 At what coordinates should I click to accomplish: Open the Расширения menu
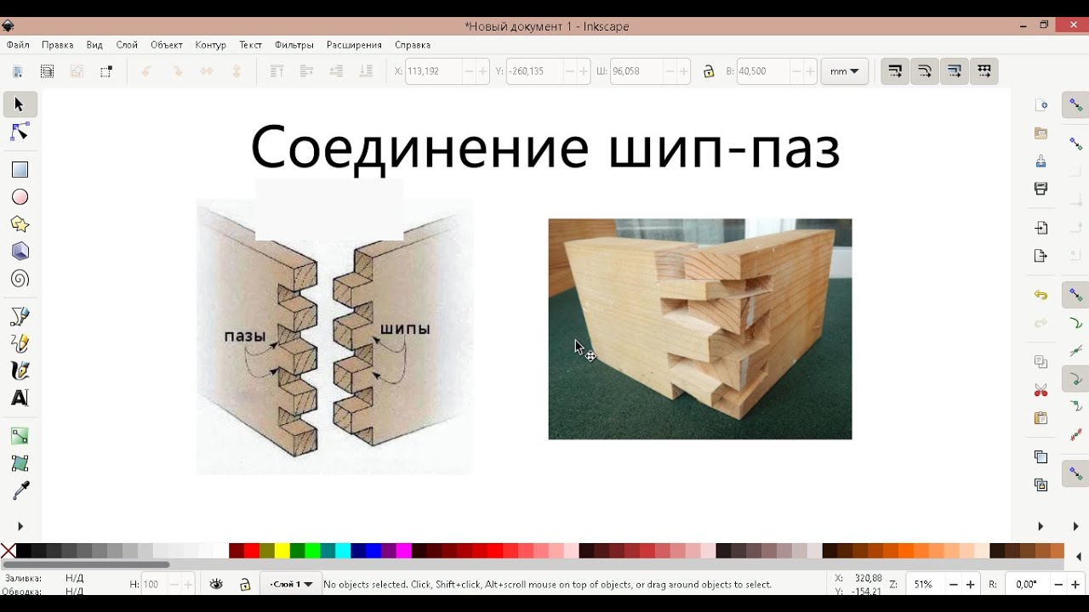pos(354,45)
